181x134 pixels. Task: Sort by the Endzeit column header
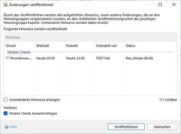pyautogui.click(x=72, y=46)
